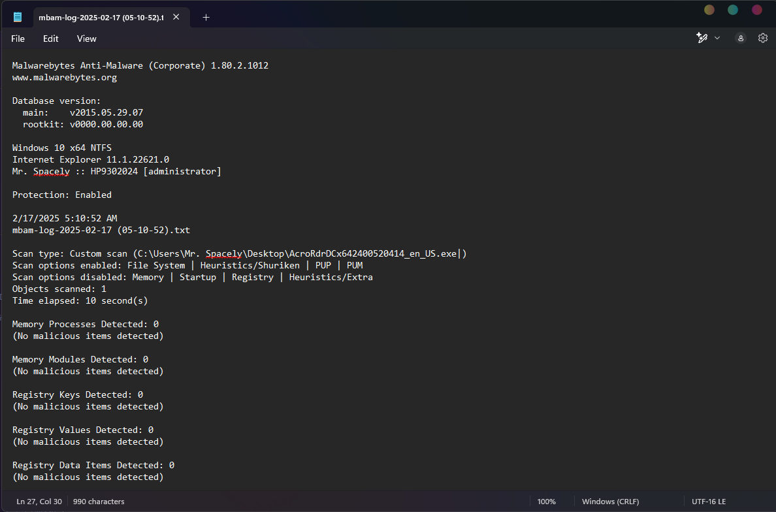This screenshot has width=776, height=512.
Task: Click the Ln 27, Col 30 status entry
Action: coord(39,501)
